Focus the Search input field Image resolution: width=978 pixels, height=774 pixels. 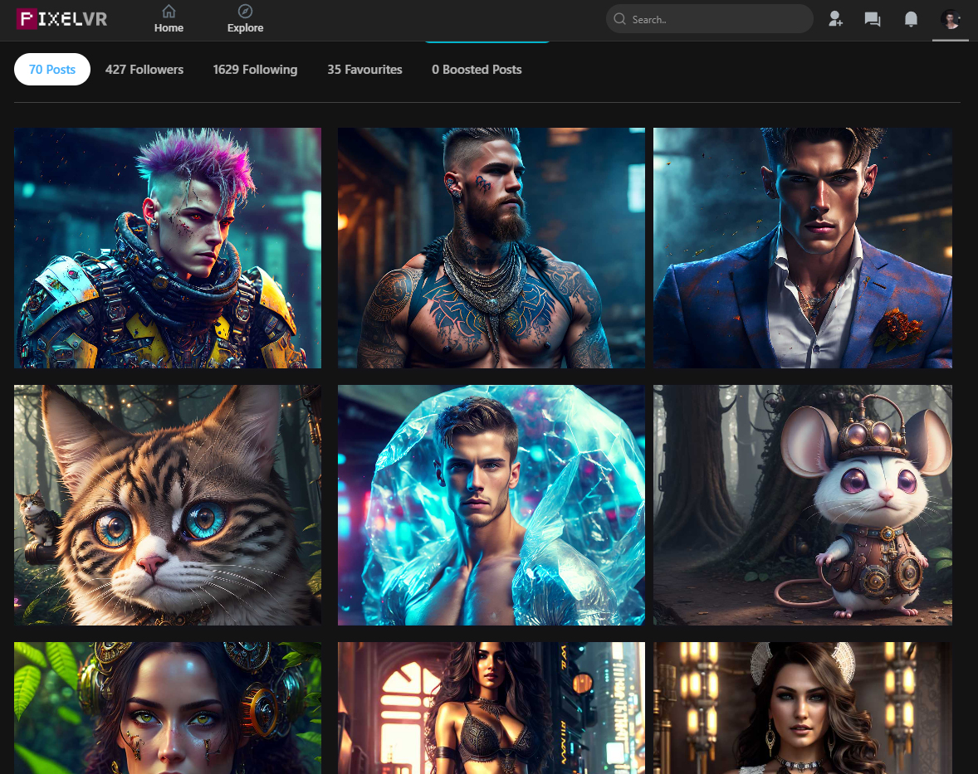click(x=710, y=19)
